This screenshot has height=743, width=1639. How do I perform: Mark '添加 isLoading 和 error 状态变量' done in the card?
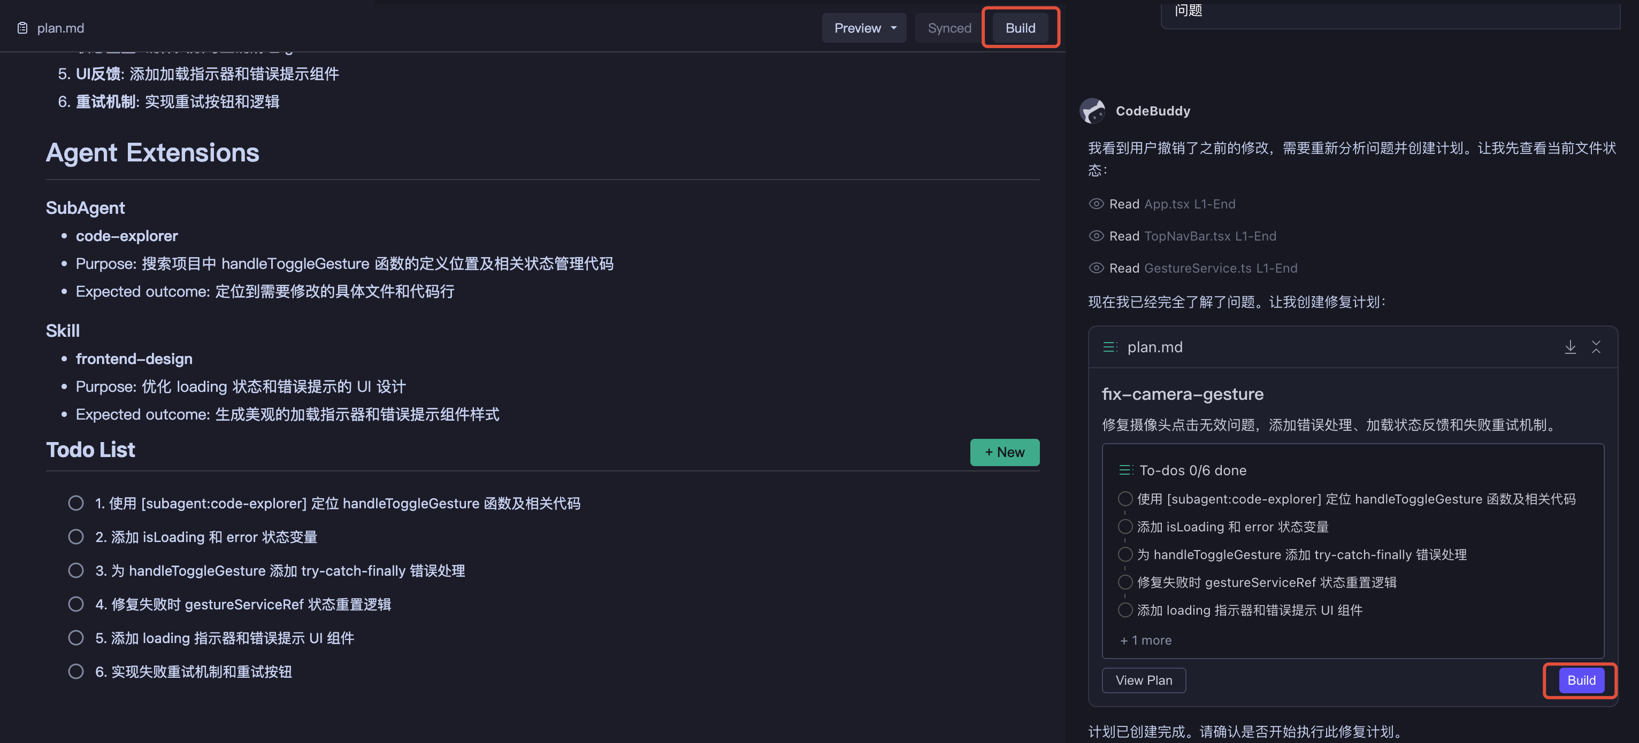click(x=1125, y=527)
